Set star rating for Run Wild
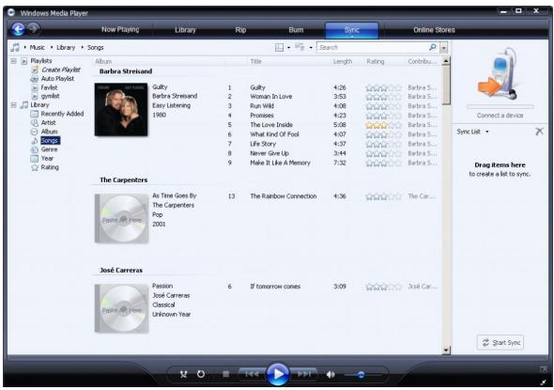This screenshot has height=390, width=554. (384, 106)
